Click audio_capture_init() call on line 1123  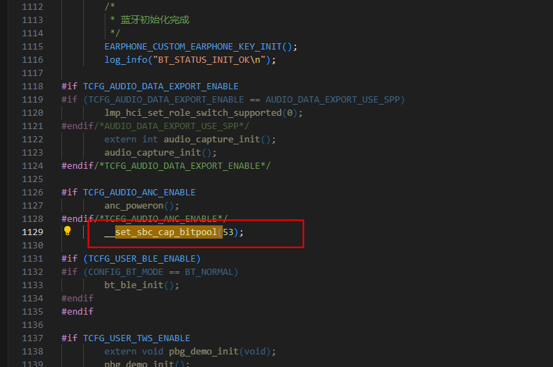click(161, 153)
